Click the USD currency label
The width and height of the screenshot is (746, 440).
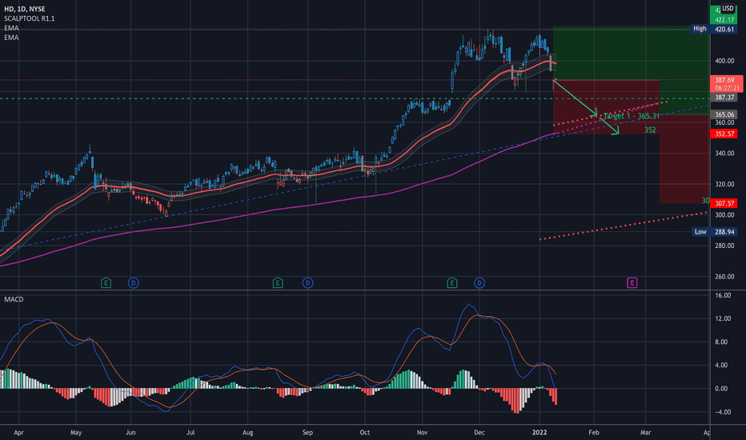click(x=728, y=8)
